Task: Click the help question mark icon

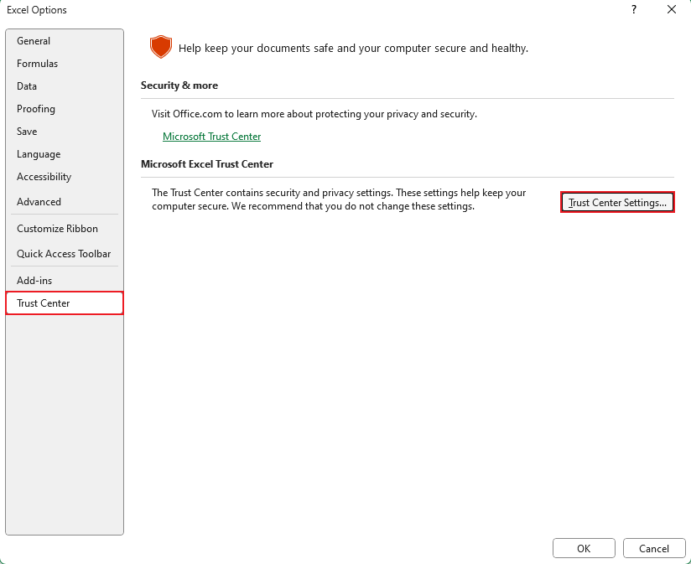Action: [x=634, y=10]
